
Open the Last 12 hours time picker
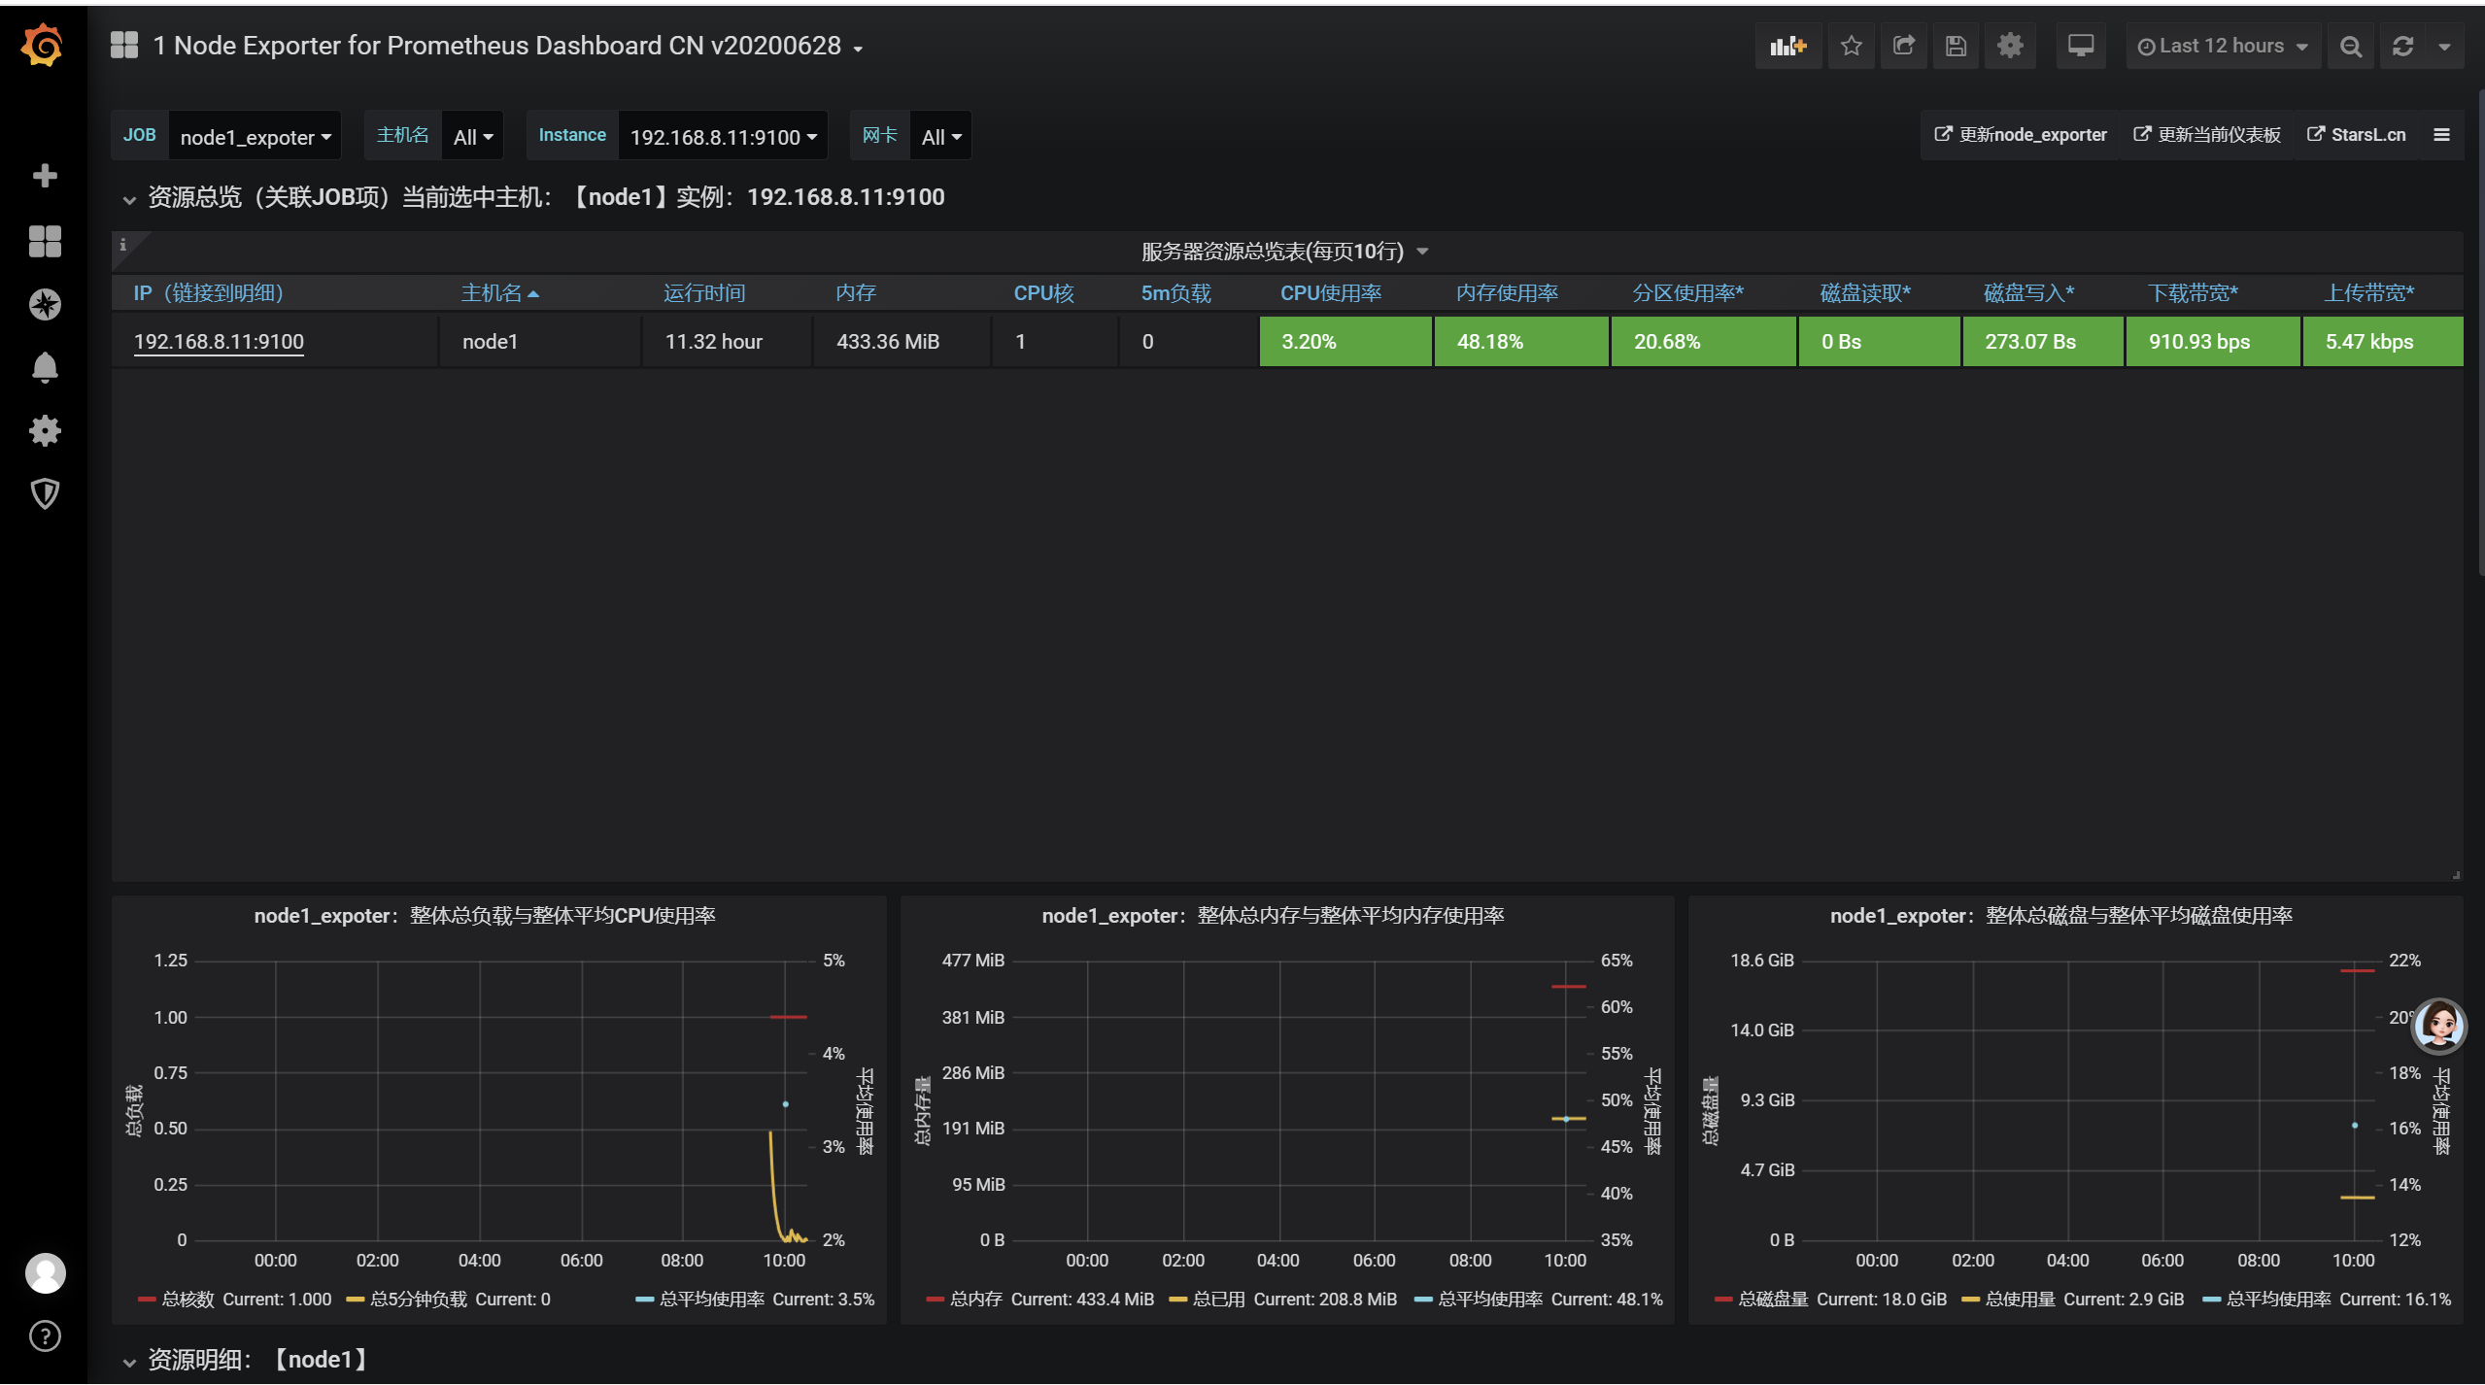coord(2223,46)
